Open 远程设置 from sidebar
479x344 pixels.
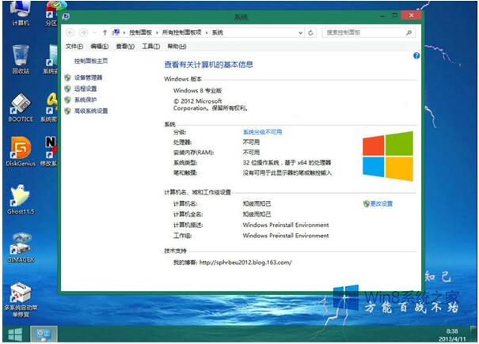pos(86,89)
